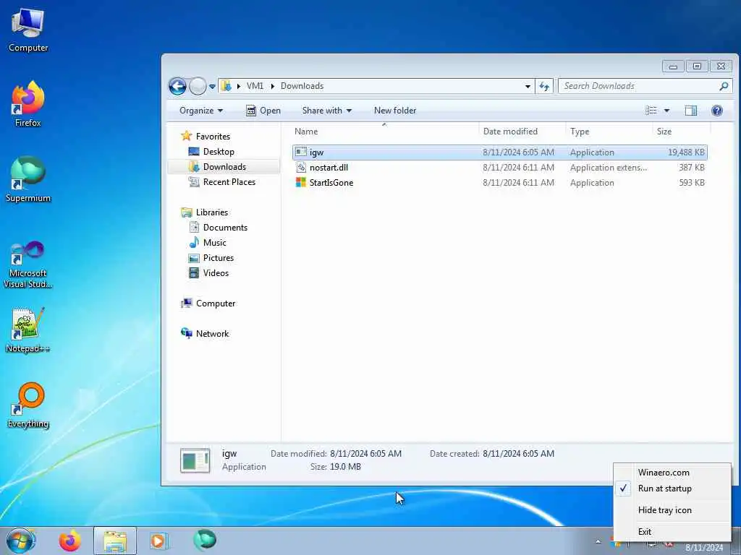
Task: Click the Application extens... type cell
Action: [609, 168]
